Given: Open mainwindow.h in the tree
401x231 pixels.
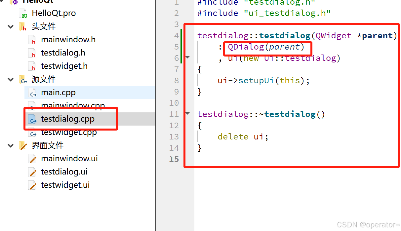Looking at the screenshot, I should pos(68,40).
